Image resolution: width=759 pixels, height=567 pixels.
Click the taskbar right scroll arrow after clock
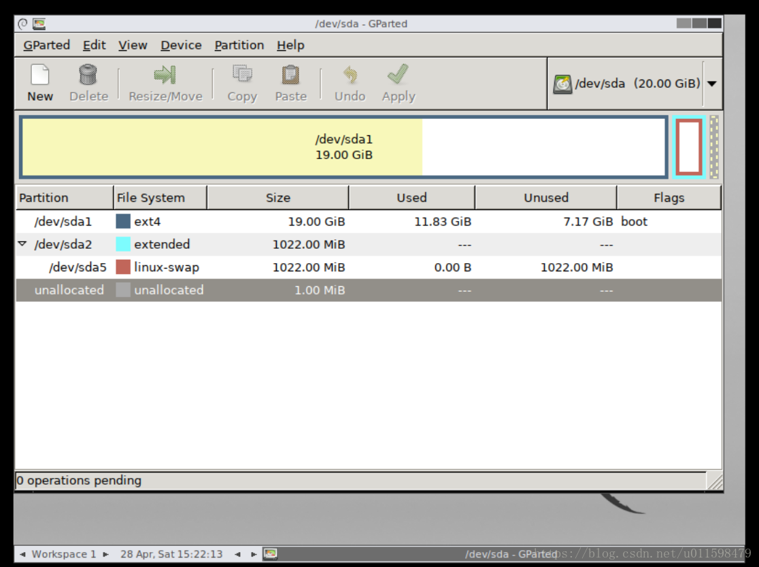[x=253, y=554]
